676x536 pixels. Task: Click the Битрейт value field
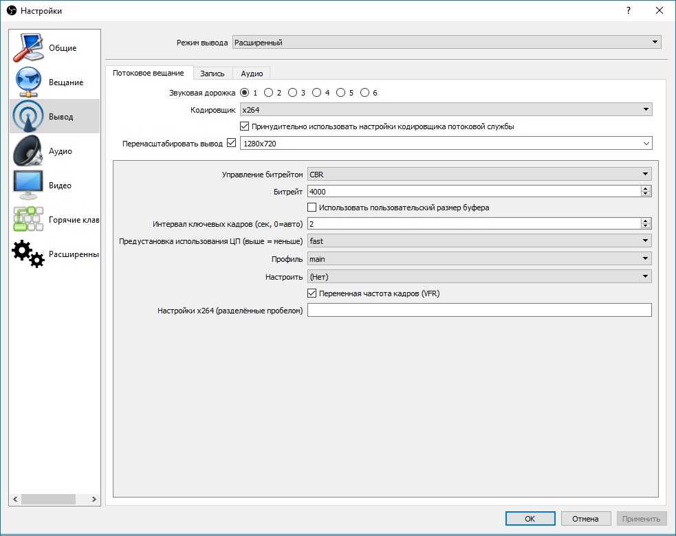475,191
